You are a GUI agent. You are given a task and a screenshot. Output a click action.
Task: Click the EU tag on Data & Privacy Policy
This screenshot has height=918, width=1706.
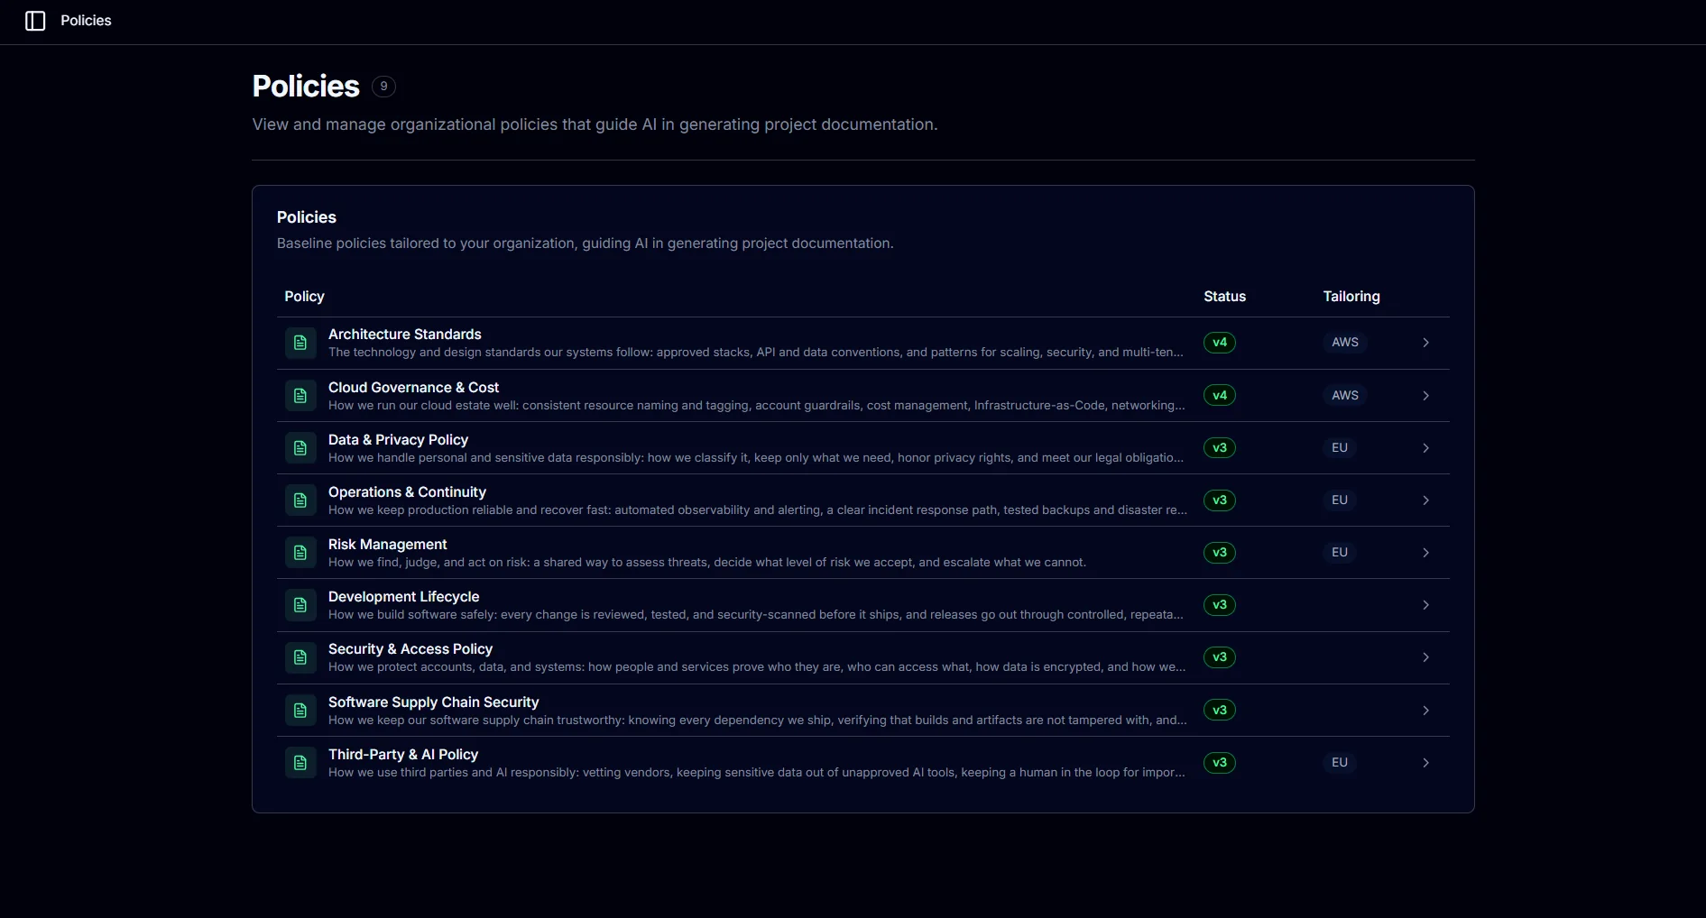(1340, 448)
